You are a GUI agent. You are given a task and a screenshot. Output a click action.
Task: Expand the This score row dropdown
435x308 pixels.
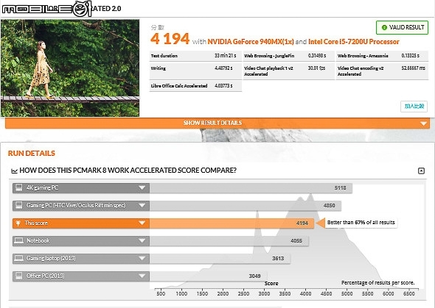(142, 223)
